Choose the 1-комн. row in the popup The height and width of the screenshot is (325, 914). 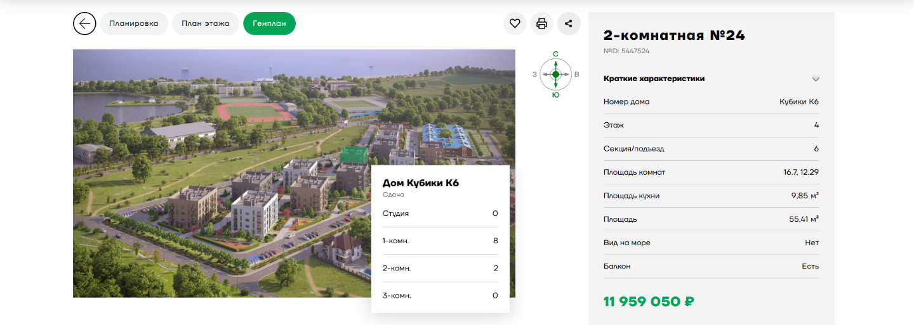coord(440,241)
